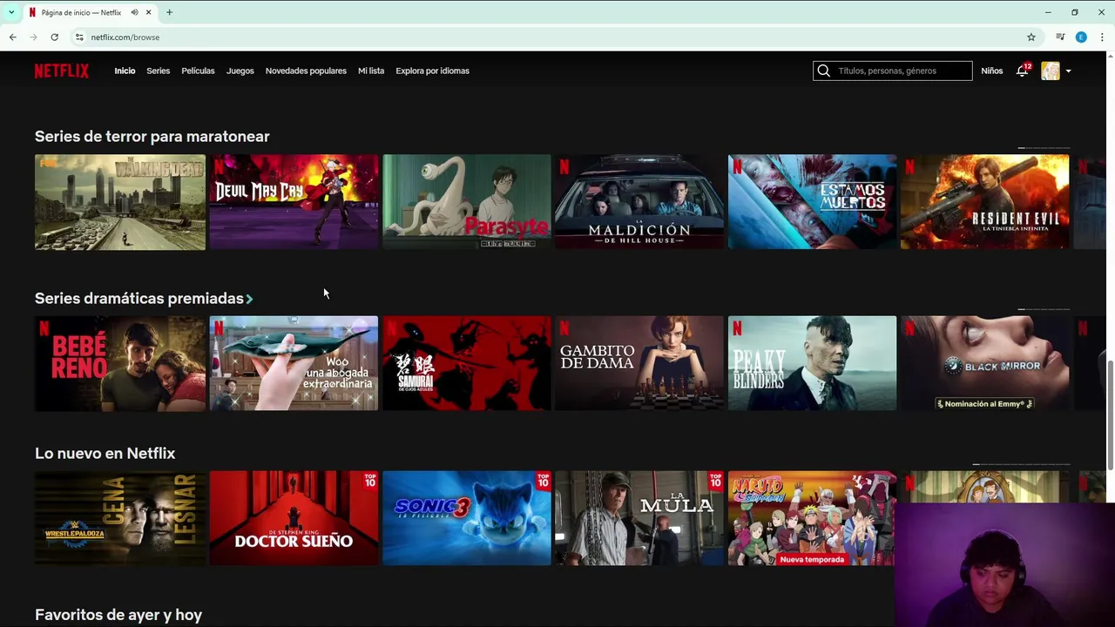This screenshot has width=1115, height=627.
Task: Expand the profile dropdown arrow
Action: point(1068,71)
